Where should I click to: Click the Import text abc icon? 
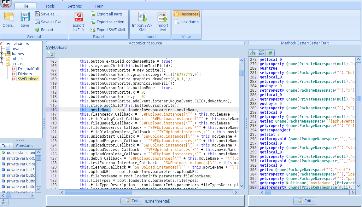[162, 17]
